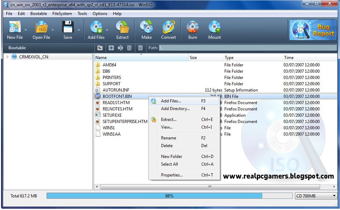Sort by the Size column header
This screenshot has height=210, width=340.
click(205, 58)
